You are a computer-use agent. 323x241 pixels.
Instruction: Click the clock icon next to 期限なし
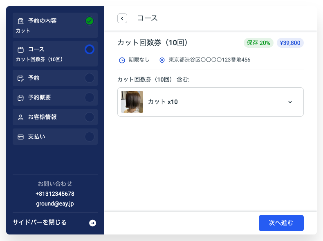pos(122,60)
